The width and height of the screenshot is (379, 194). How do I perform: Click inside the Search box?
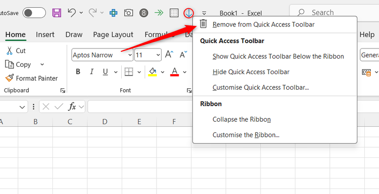pyautogui.click(x=334, y=12)
